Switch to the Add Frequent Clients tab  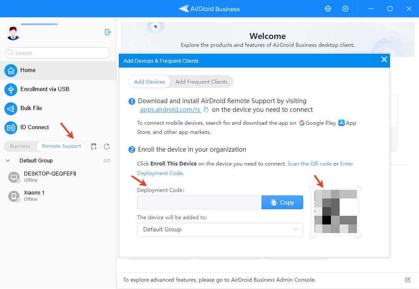point(202,81)
